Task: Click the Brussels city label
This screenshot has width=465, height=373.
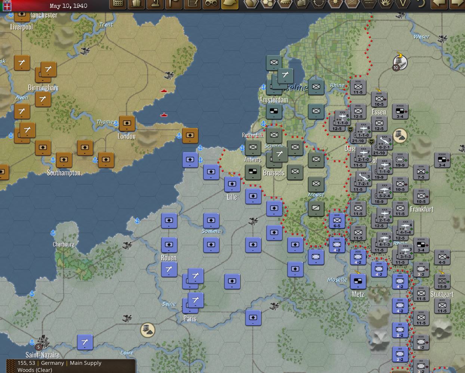Action: tap(274, 173)
